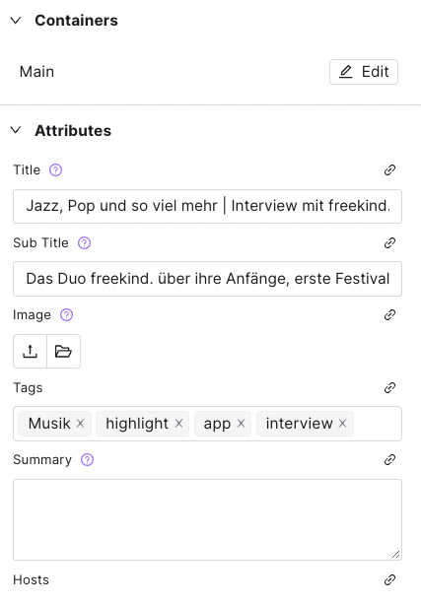Open help icon next to Title
The height and width of the screenshot is (604, 421).
[55, 169]
